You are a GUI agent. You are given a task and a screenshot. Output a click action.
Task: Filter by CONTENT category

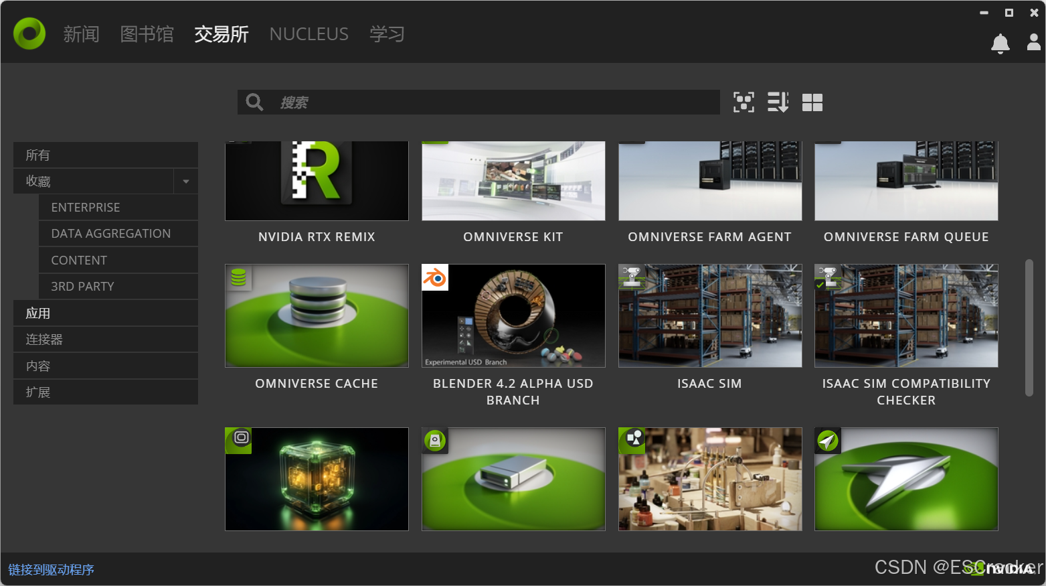pyautogui.click(x=118, y=260)
